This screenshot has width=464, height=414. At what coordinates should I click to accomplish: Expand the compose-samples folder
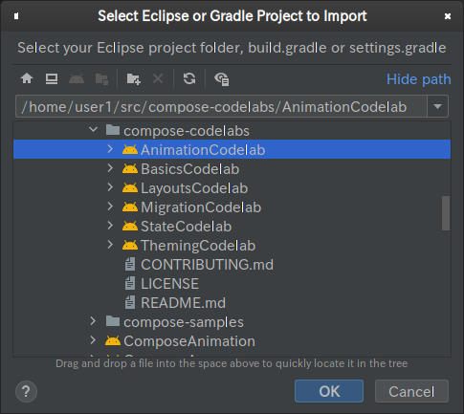point(93,321)
